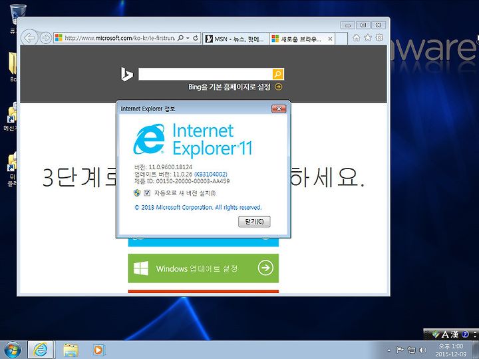Open Favorites star icon
Viewport: 479px width, 359px height.
tap(367, 37)
